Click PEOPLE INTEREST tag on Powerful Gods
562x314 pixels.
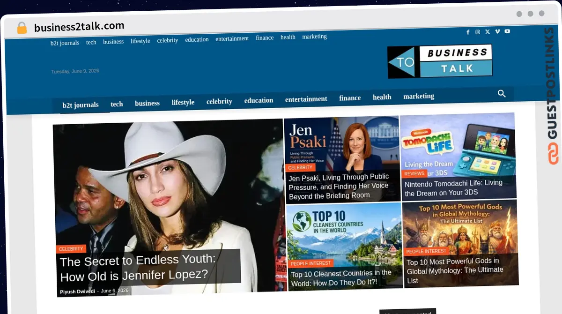pyautogui.click(x=427, y=251)
